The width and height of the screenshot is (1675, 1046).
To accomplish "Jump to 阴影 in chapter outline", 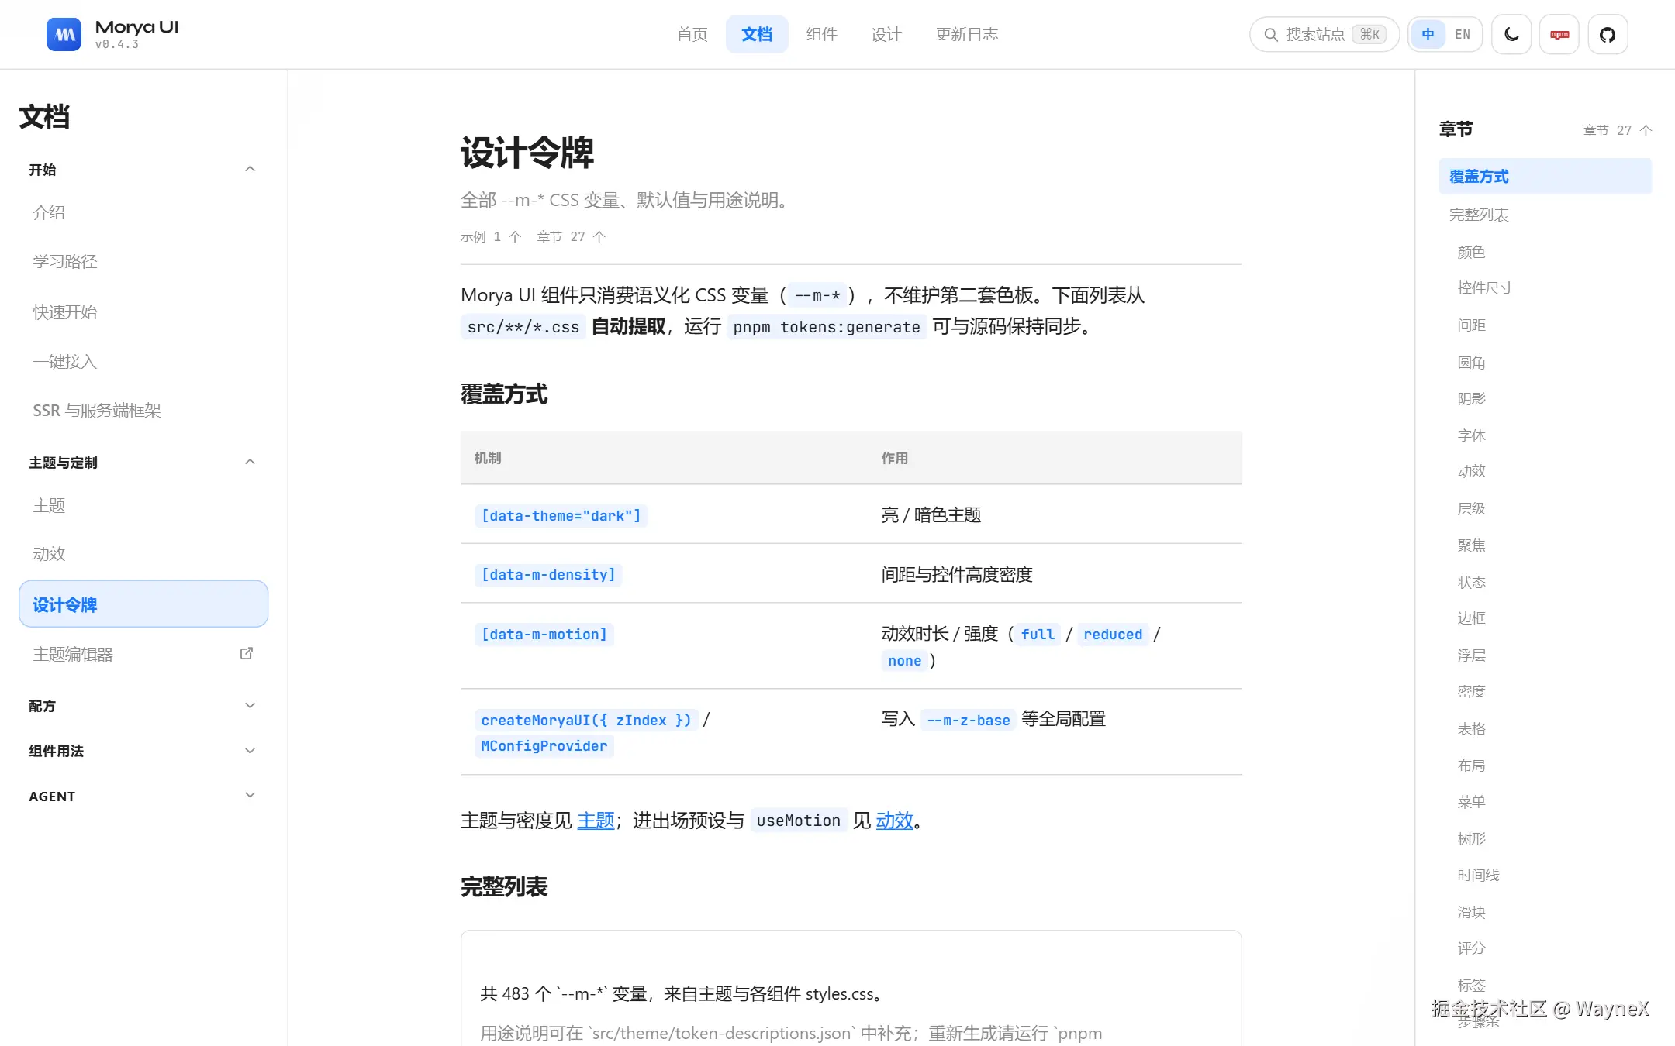I will click(x=1471, y=398).
